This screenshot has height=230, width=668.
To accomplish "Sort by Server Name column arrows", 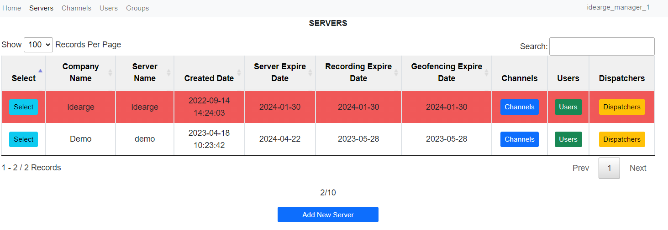I will click(168, 72).
